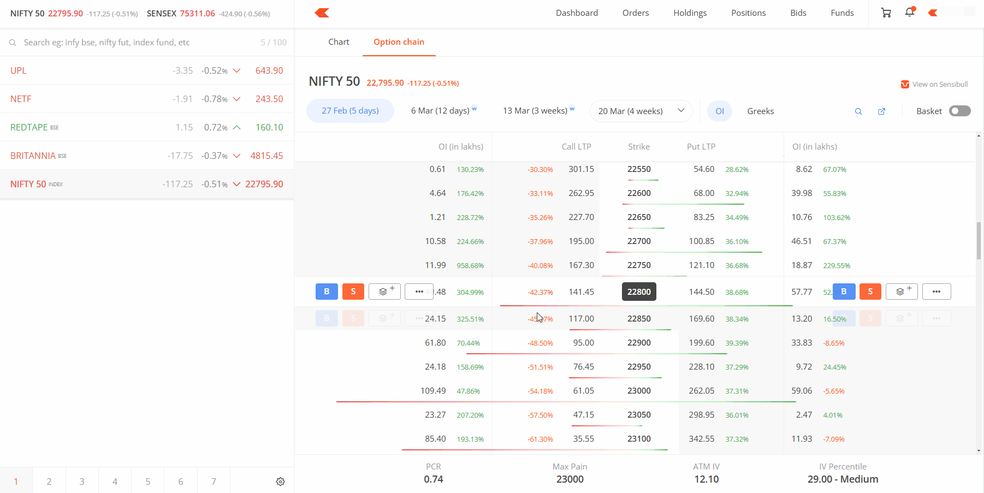984x493 pixels.
Task: Open watchlist page 6
Action: click(x=181, y=481)
